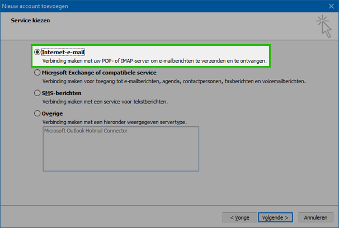
Task: Select Microsoft Outlook Hotmail Connector list entry
Action: tap(86, 131)
